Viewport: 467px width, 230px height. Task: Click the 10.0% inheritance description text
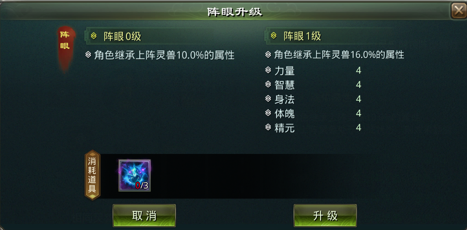[x=164, y=55]
